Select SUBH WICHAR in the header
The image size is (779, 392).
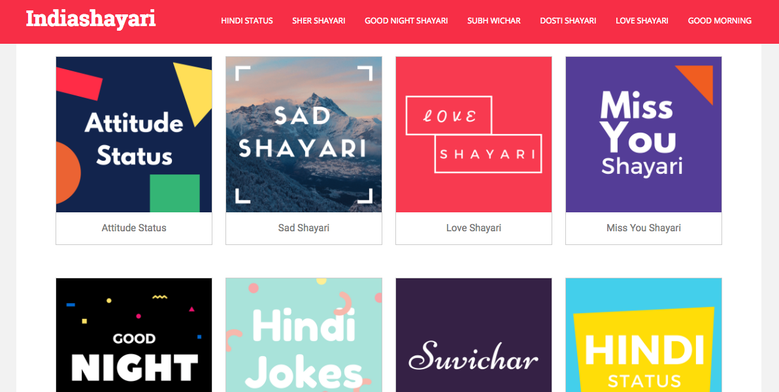click(494, 21)
